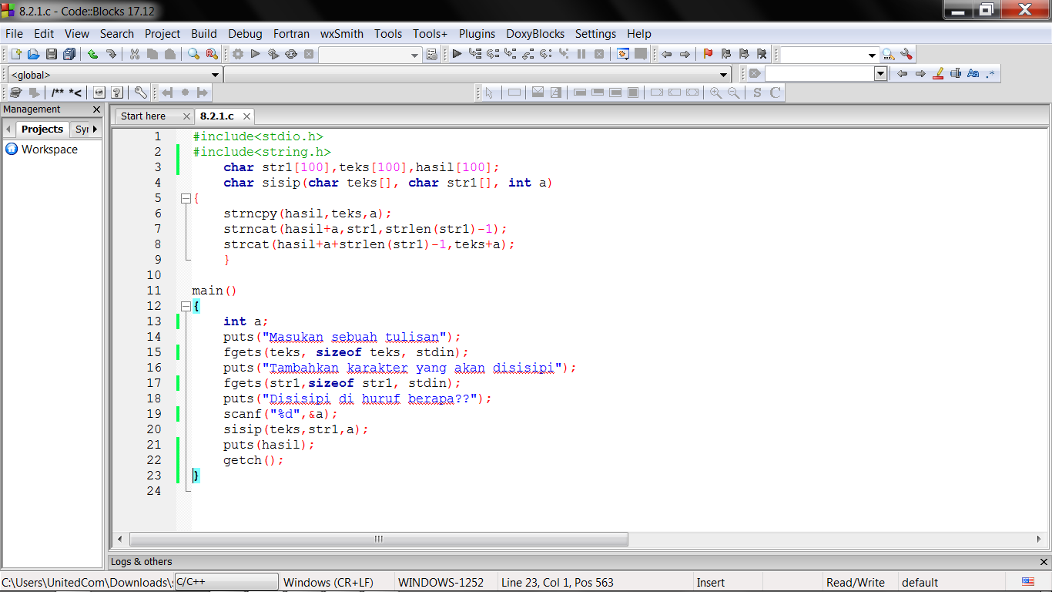The image size is (1052, 592).
Task: Click the Save all files icon
Action: pos(69,54)
